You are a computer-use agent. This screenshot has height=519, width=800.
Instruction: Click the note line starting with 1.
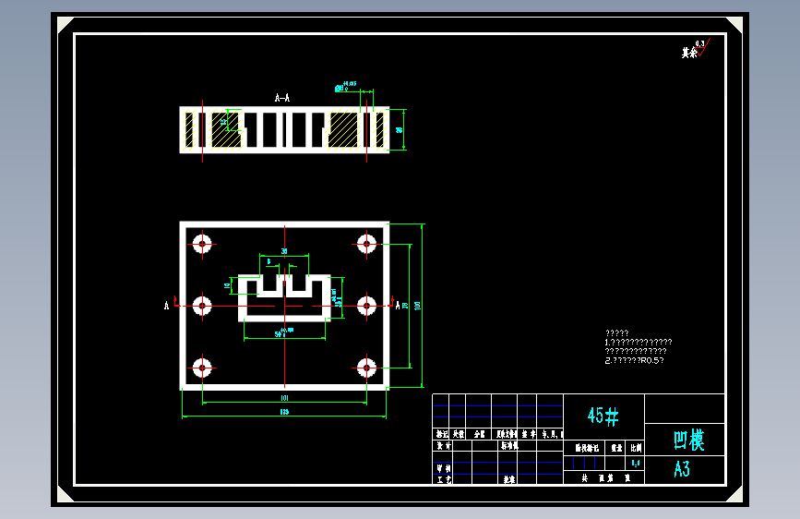[639, 343]
